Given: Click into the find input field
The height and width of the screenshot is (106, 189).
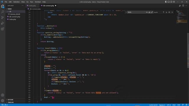Looking at the screenshot, I should 136,12.
